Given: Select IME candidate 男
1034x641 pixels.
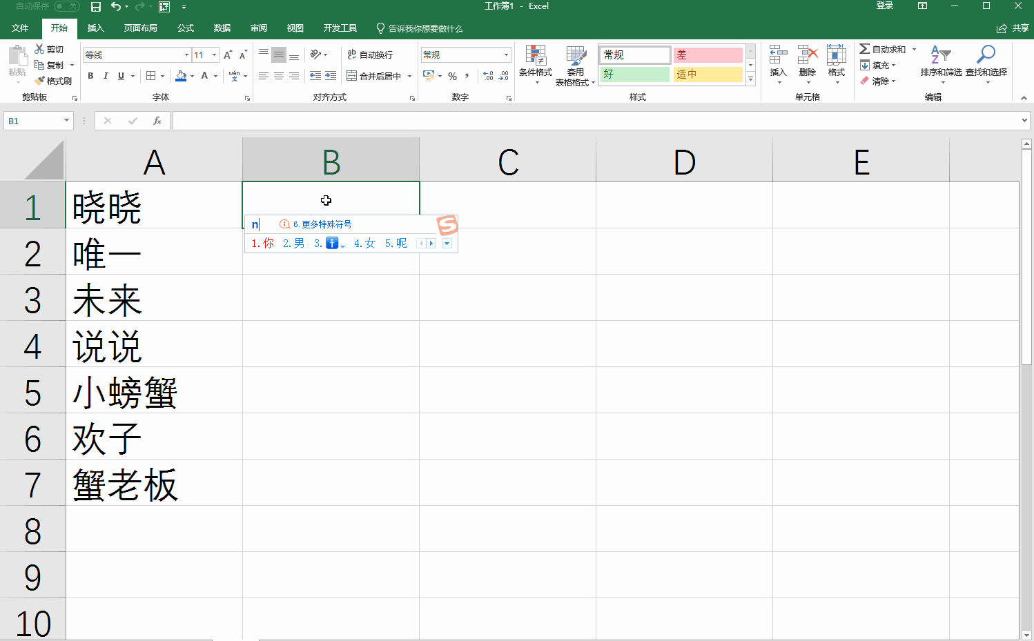Looking at the screenshot, I should (294, 244).
